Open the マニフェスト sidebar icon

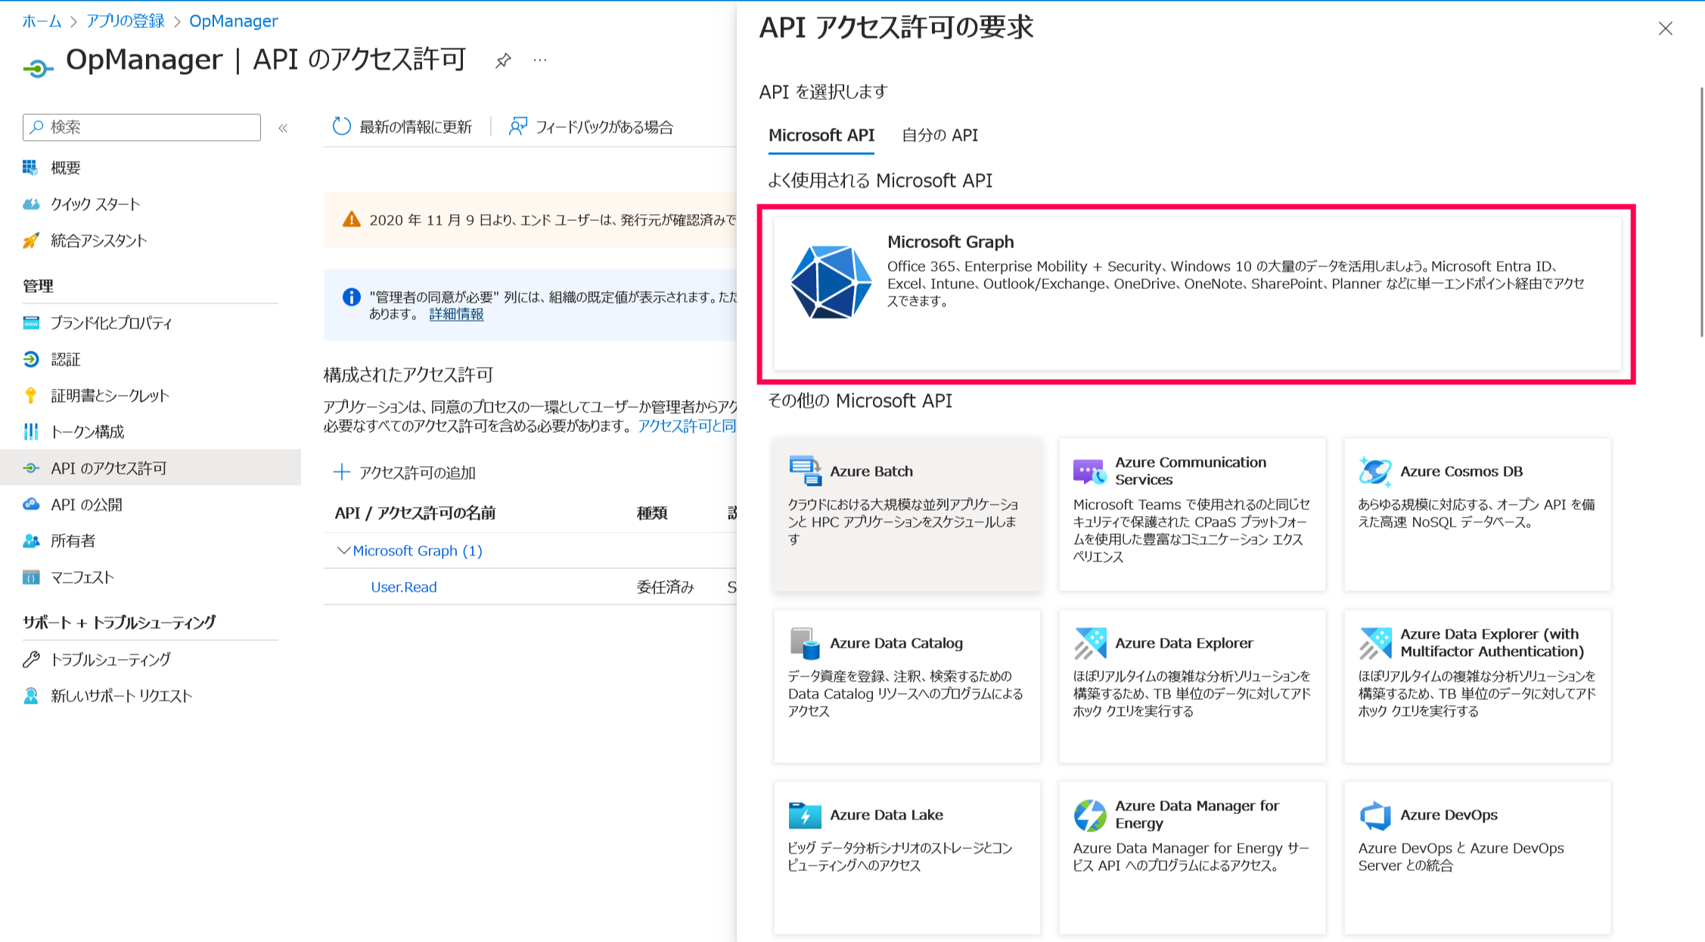click(x=31, y=577)
